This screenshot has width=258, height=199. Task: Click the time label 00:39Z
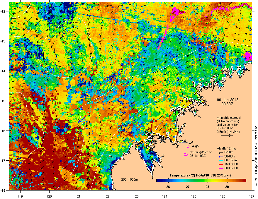tap(228, 104)
